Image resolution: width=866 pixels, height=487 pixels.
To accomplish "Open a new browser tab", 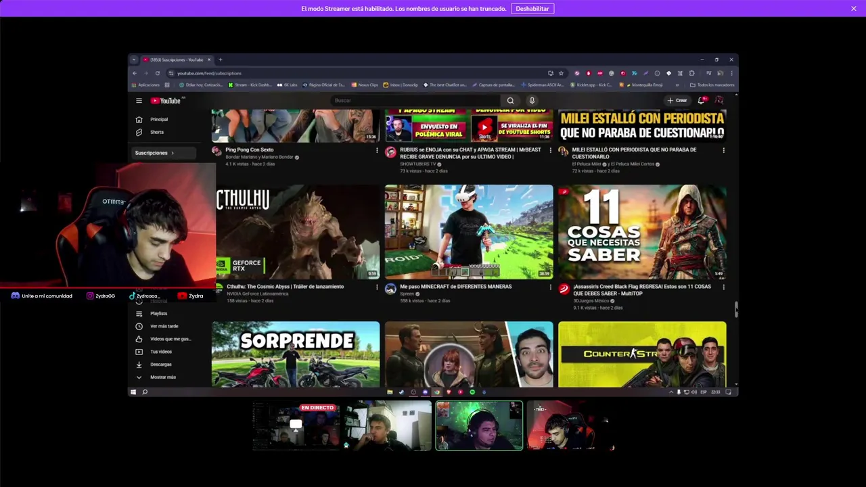I will (220, 60).
